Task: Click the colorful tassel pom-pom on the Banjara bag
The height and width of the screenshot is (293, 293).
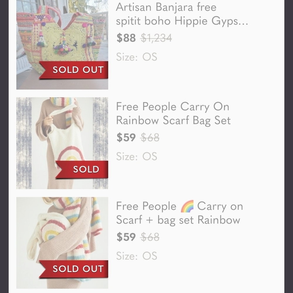Action: 62,49
